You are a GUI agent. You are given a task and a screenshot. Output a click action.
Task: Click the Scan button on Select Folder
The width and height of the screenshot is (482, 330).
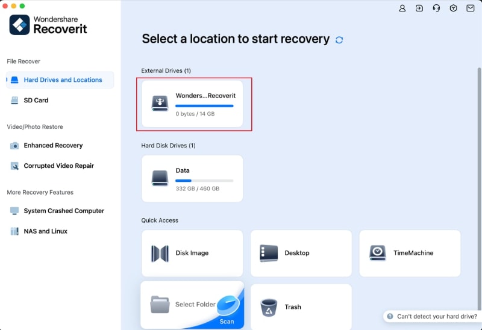(x=227, y=322)
